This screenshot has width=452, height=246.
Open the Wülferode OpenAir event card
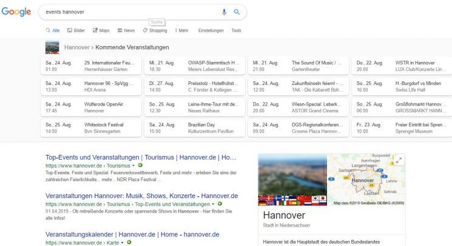tap(91, 107)
